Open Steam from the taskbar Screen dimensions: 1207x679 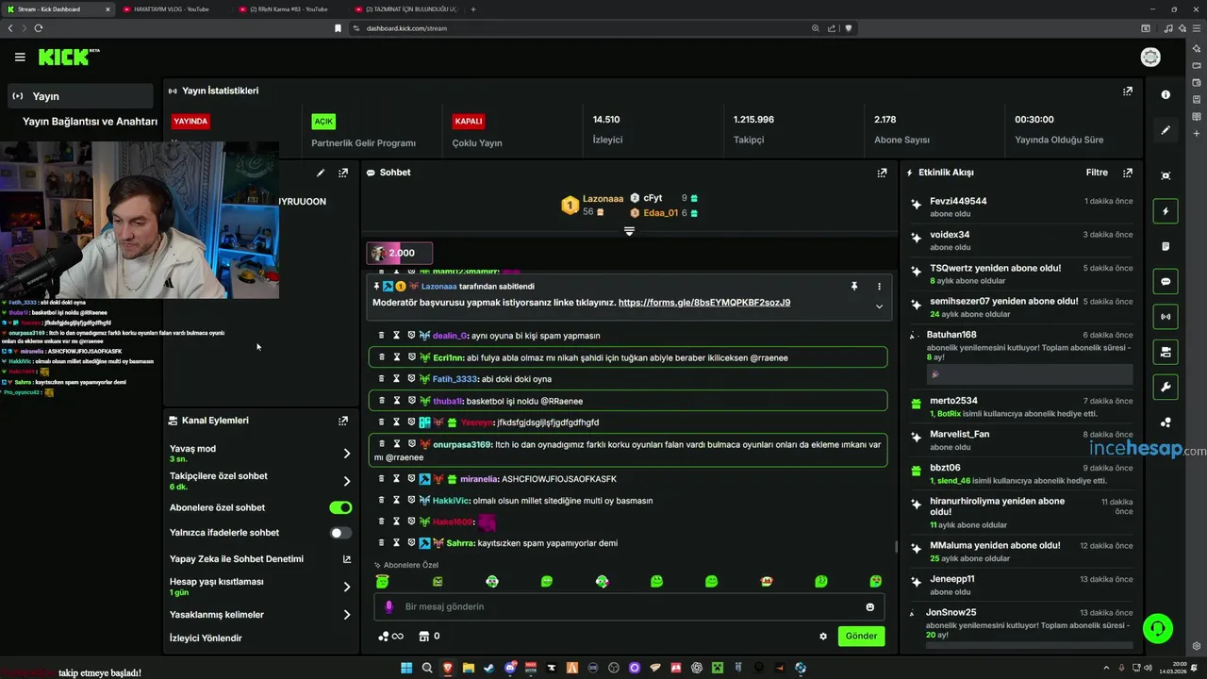[489, 668]
